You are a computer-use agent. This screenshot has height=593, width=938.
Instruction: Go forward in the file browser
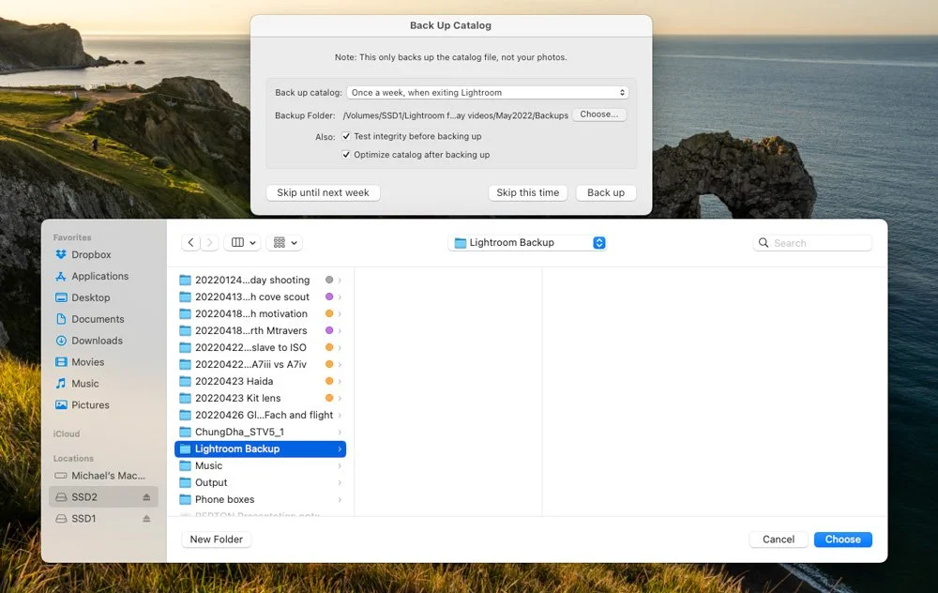tap(209, 242)
